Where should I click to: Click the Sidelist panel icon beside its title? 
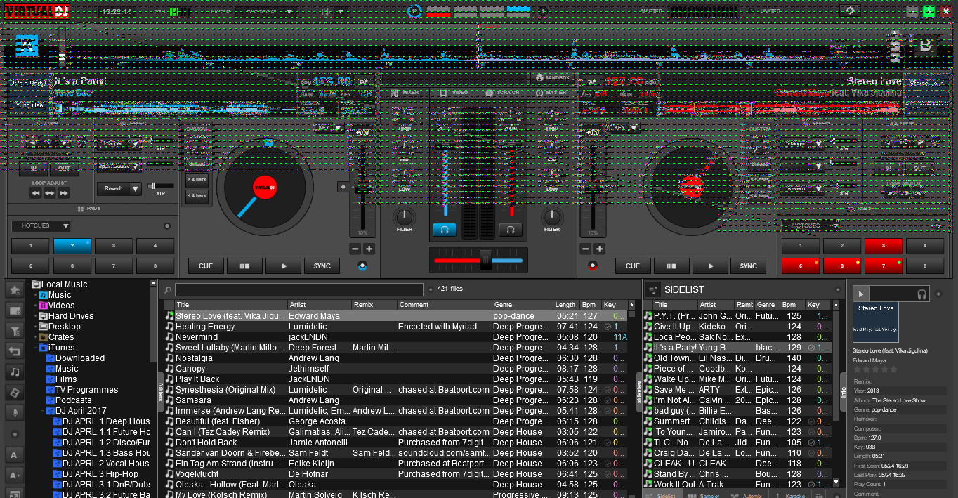pos(652,289)
